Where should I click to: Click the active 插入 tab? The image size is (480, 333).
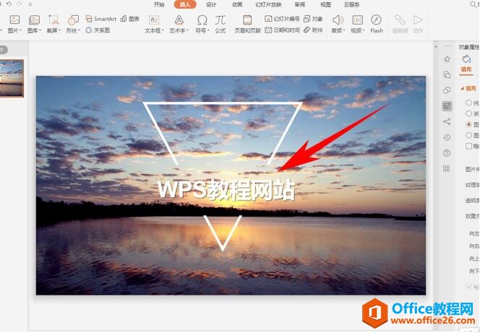[x=185, y=4]
